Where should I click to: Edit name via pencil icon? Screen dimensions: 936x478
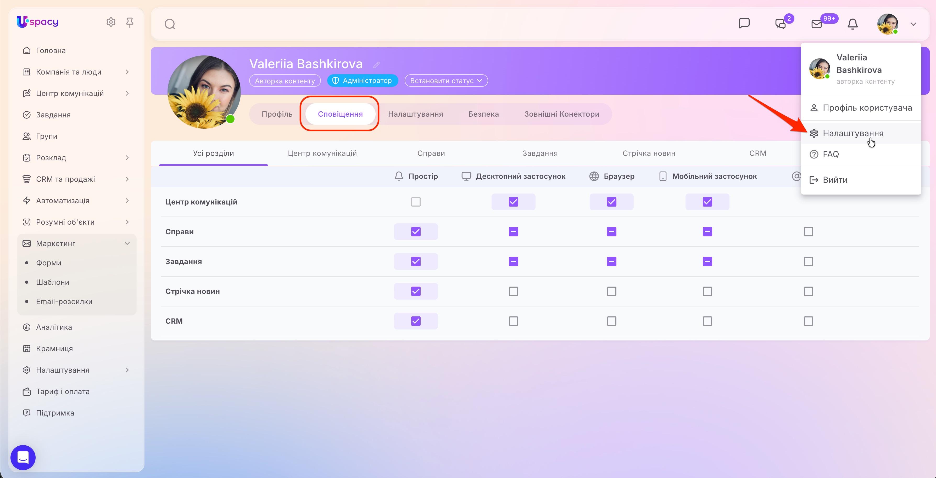point(376,65)
